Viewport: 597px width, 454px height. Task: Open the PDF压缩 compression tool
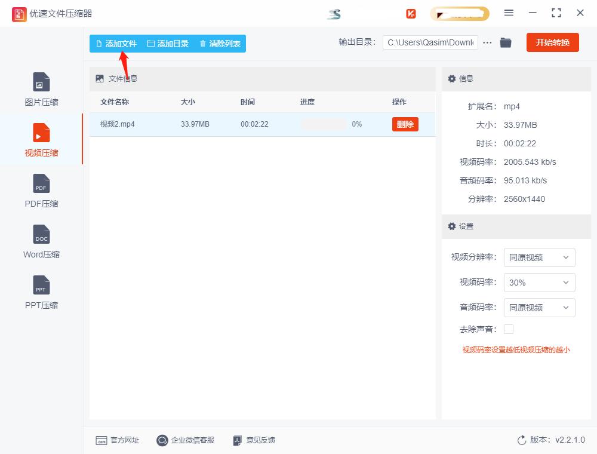coord(41,190)
